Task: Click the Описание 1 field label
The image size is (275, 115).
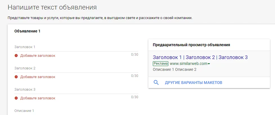Action: (x=24, y=111)
